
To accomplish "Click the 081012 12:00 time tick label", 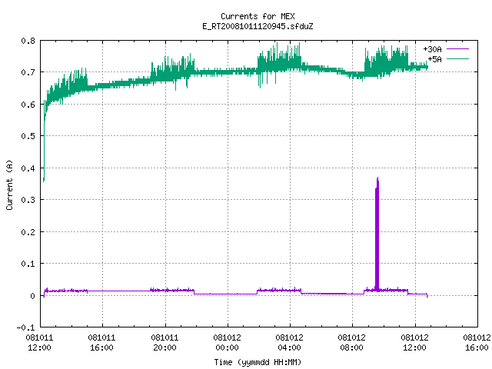I will point(415,343).
